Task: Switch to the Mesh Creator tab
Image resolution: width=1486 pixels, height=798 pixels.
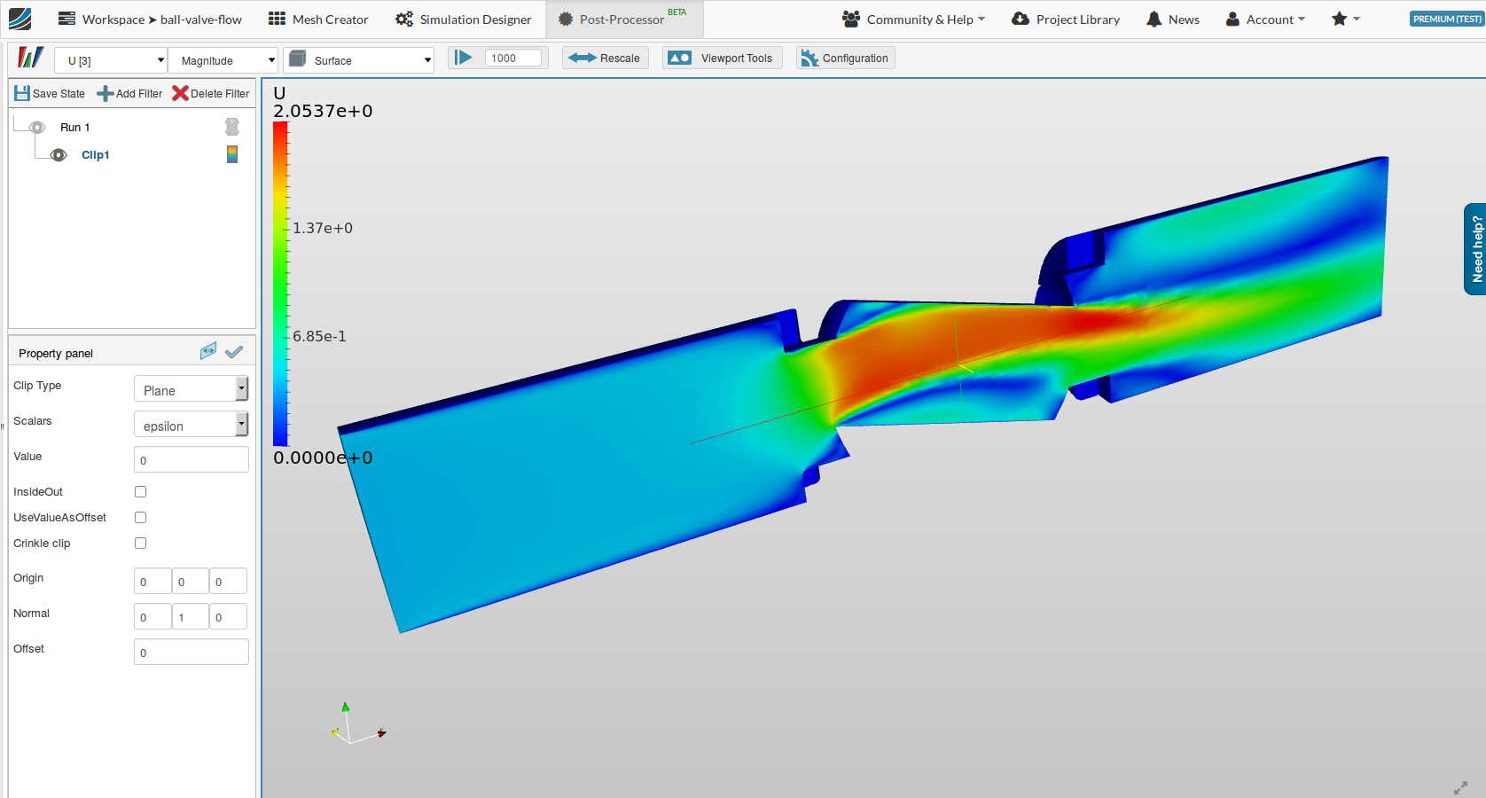Action: click(317, 19)
